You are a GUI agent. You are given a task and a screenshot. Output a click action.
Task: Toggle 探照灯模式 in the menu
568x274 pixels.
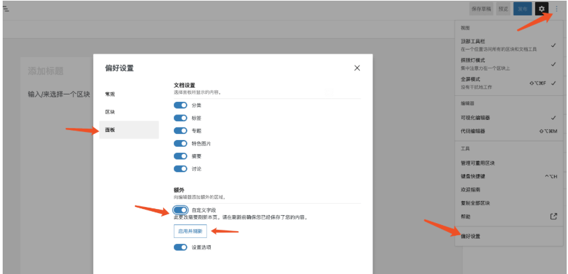[509, 64]
